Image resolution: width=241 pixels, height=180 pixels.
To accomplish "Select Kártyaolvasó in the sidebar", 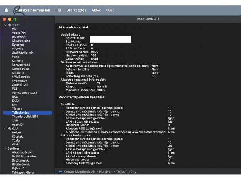I will pos(21,64).
